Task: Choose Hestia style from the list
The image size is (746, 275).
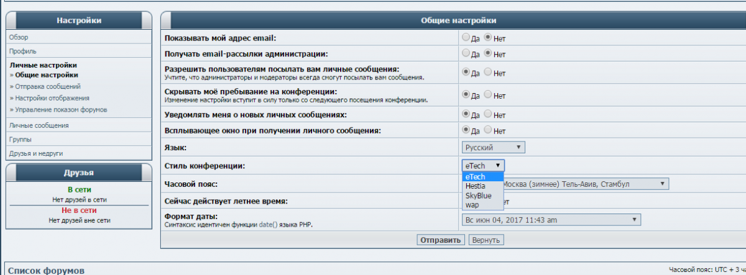Action: coord(476,186)
